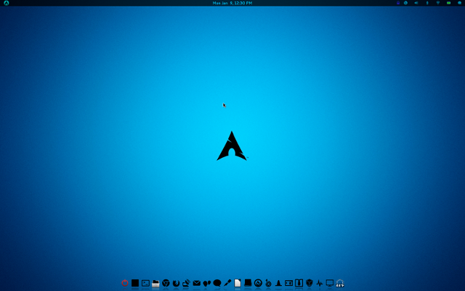Viewport: 465px width, 291px height.
Task: Open the file manager folder icon
Action: [155, 283]
